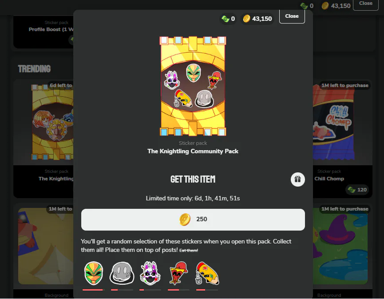Click the Profile Boost sticker pack card
The width and height of the screenshot is (384, 299).
[x=44, y=32]
